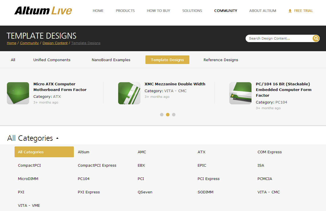The image size is (326, 211).
Task: Open the ABOUT ALTIUM navigation item
Action: point(263,11)
